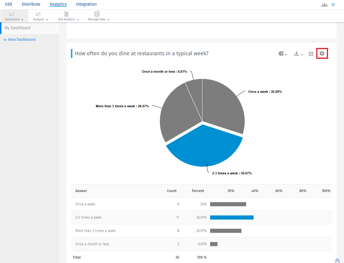
Task: Click the scroll-to-top chevron at bottom right
Action: click(337, 260)
